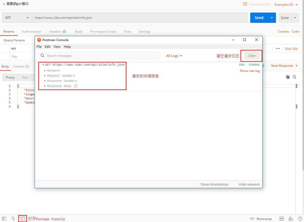Open keyboard shortcuts icon in status bar
The image size is (304, 222).
(291, 219)
